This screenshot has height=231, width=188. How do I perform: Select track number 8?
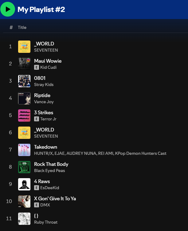10,167
